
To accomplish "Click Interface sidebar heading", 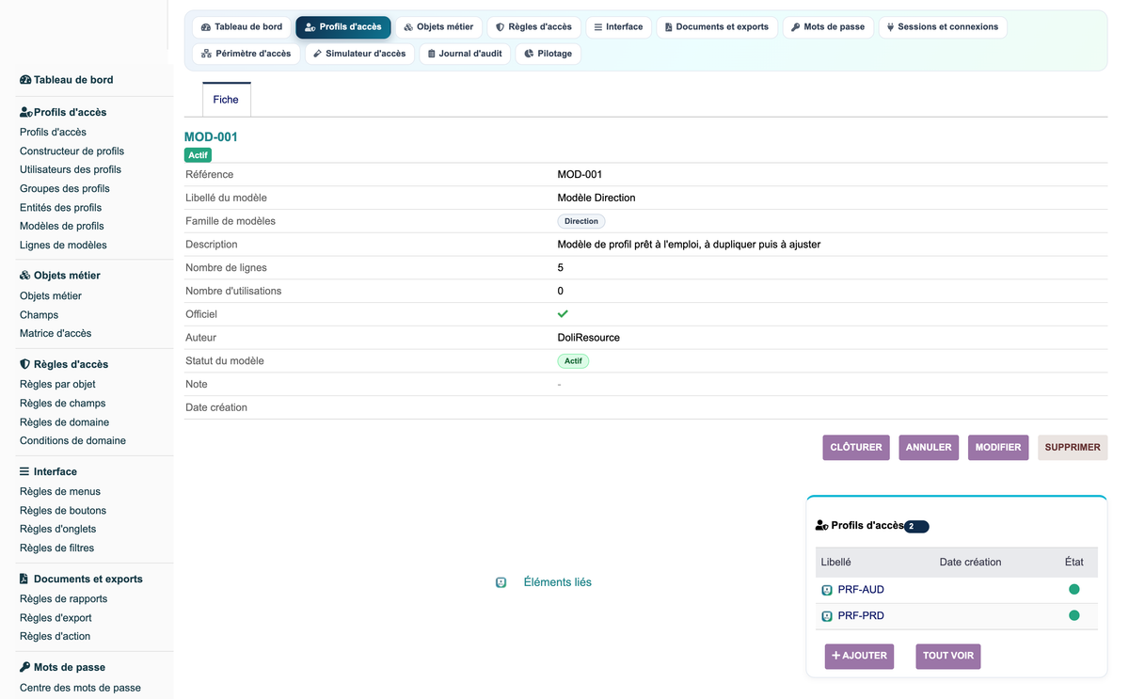I will (x=48, y=471).
